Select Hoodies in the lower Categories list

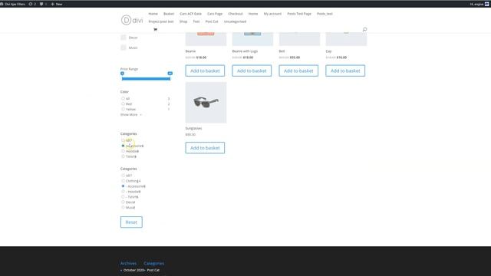pos(123,192)
